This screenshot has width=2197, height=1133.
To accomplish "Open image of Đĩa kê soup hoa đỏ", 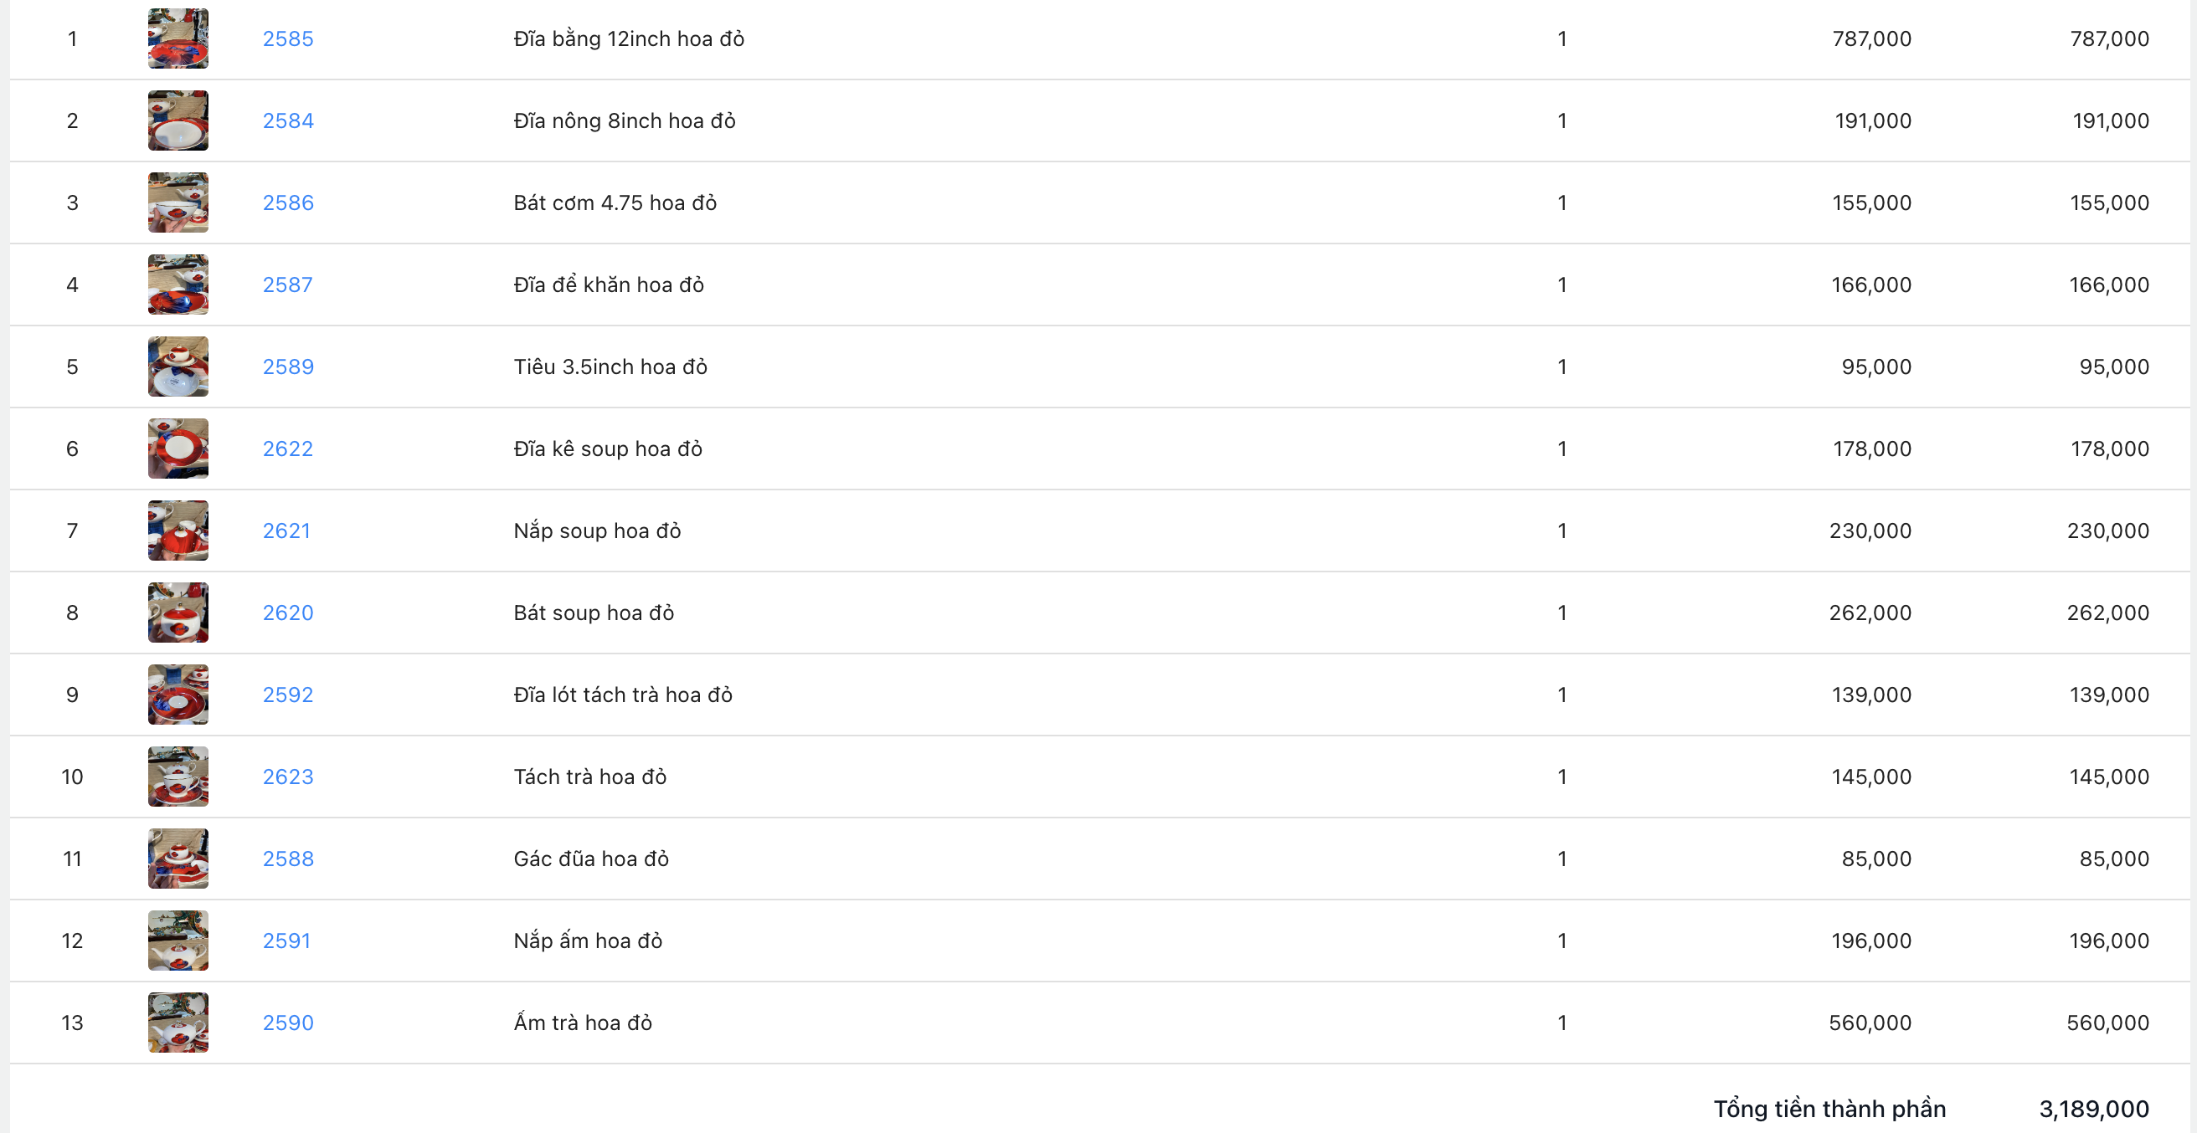I will [x=178, y=449].
